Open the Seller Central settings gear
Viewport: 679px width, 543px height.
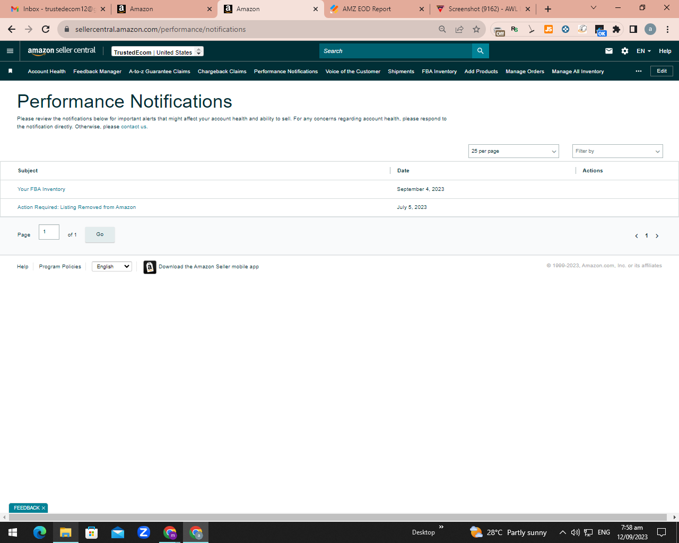[625, 51]
